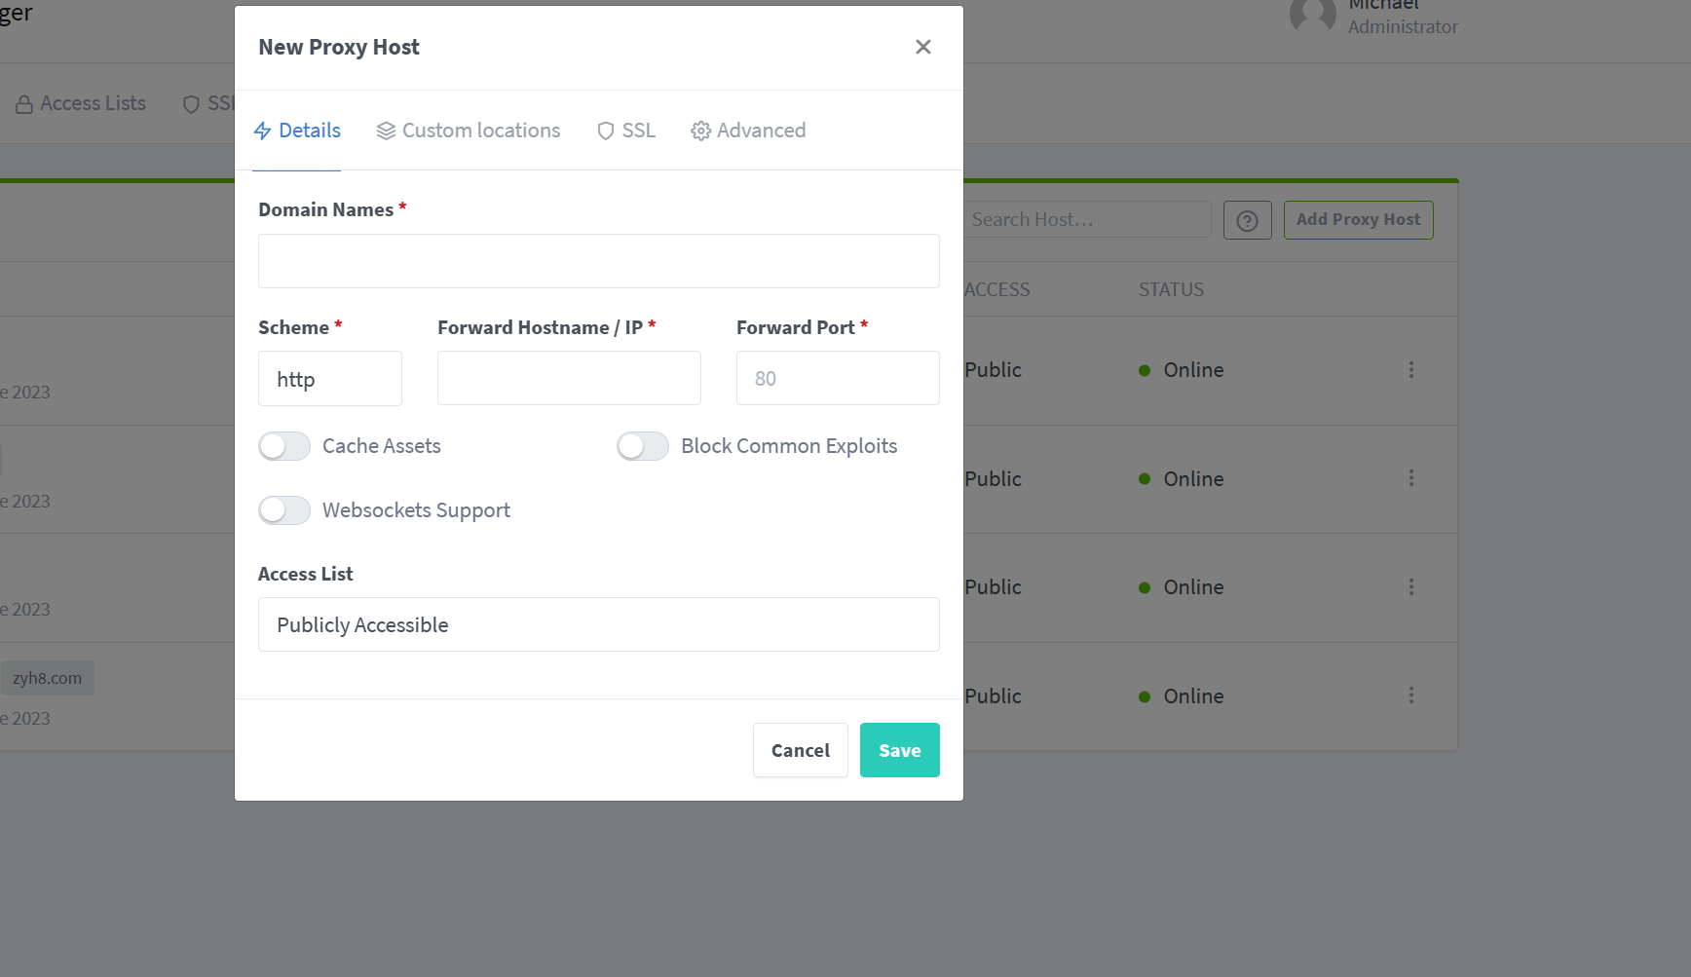Open the Access List dropdown
Image resolution: width=1691 pixels, height=977 pixels.
point(599,624)
